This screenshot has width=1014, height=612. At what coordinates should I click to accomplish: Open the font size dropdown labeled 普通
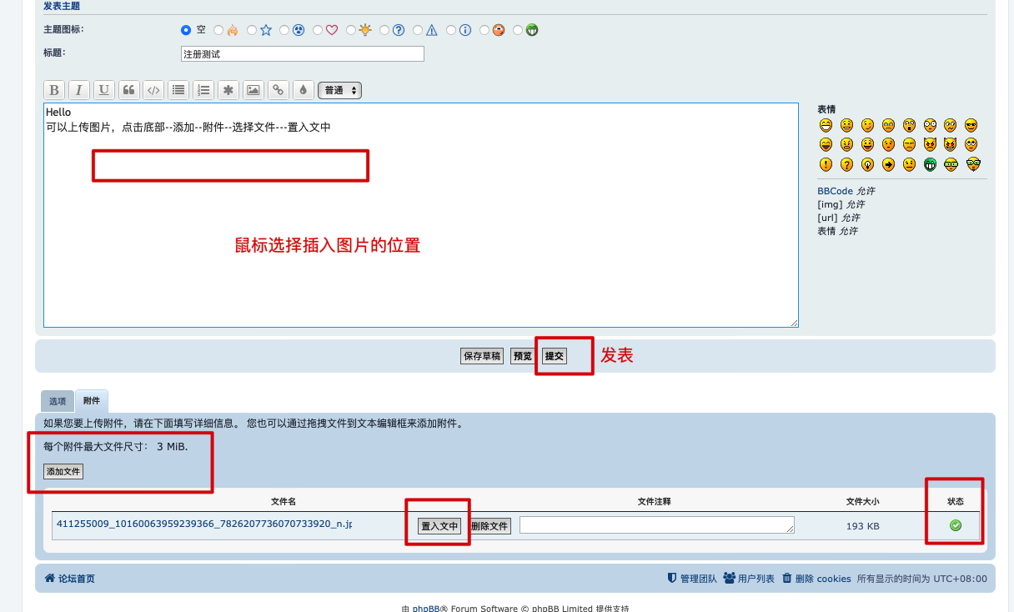(340, 90)
